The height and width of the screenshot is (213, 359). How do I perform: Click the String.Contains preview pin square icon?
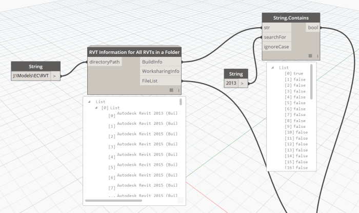tap(310, 56)
